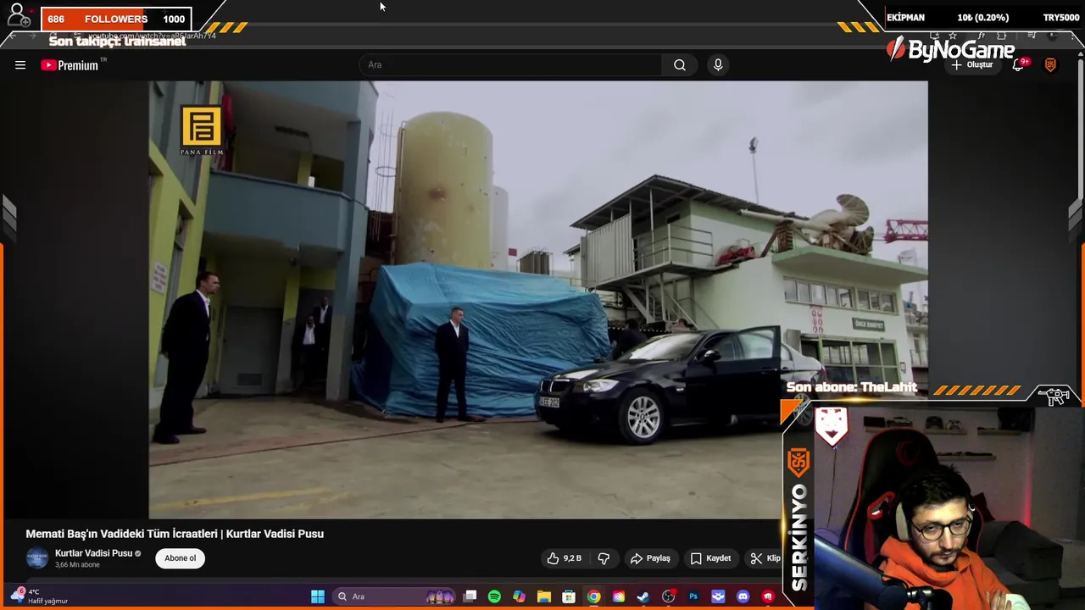Open the Kurtlar Vadisi Pusu channel name link
This screenshot has height=610, width=1085.
(x=93, y=553)
